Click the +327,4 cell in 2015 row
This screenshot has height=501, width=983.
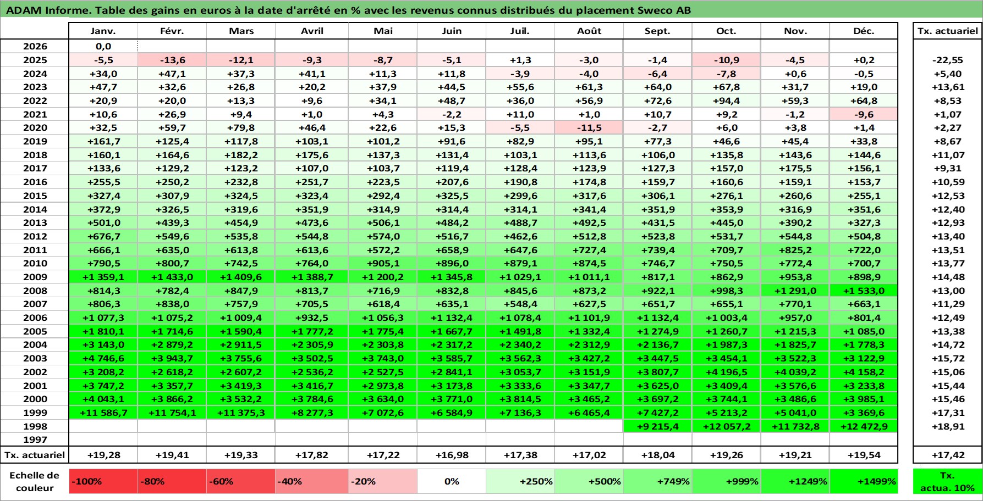click(103, 196)
